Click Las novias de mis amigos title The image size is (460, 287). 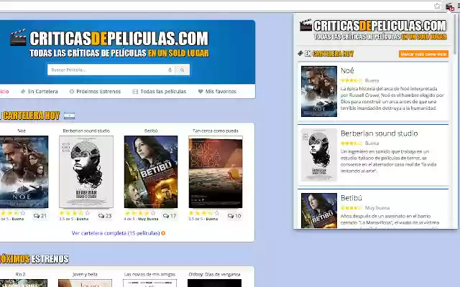pyautogui.click(x=149, y=274)
